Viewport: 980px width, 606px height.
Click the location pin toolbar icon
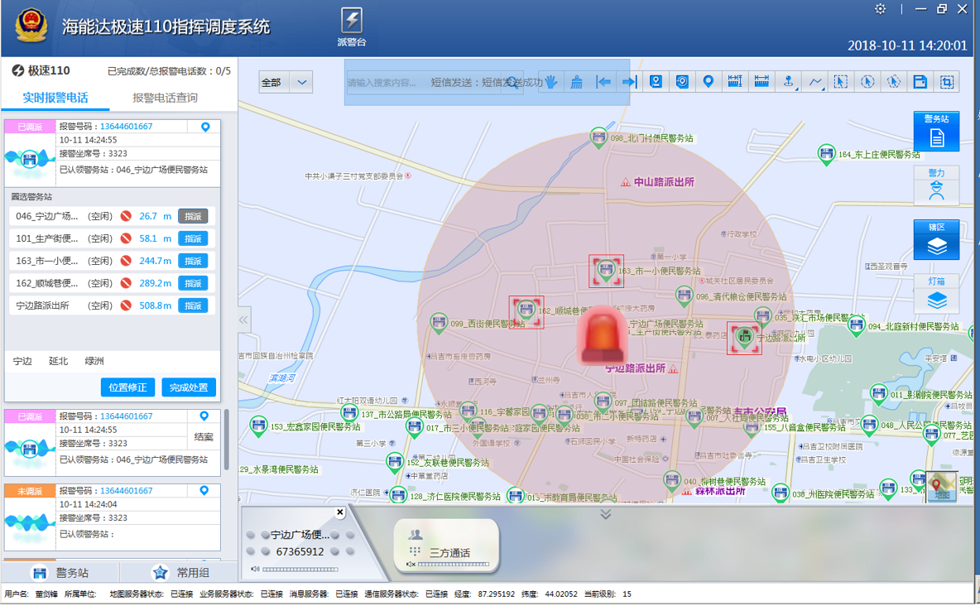point(709,81)
